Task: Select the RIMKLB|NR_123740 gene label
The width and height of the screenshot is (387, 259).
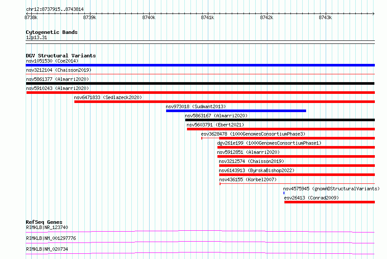Action: tap(47, 227)
